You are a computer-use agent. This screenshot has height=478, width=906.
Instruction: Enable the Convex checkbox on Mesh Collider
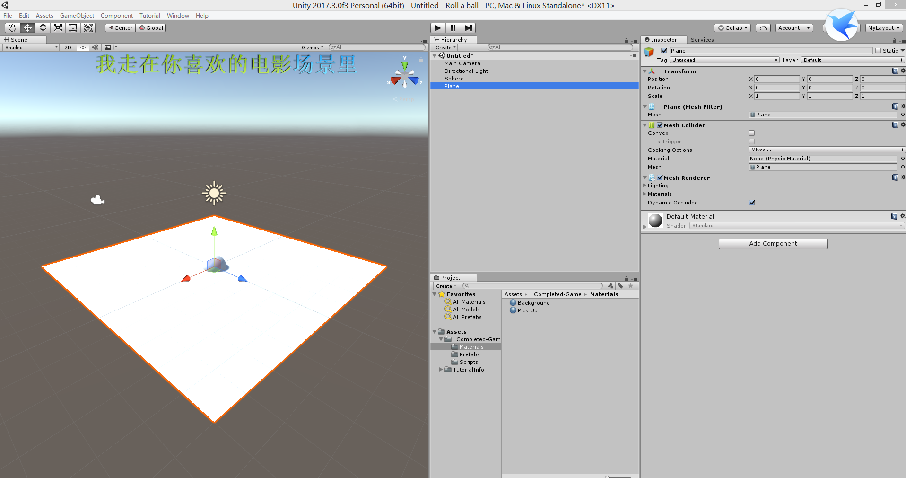752,133
